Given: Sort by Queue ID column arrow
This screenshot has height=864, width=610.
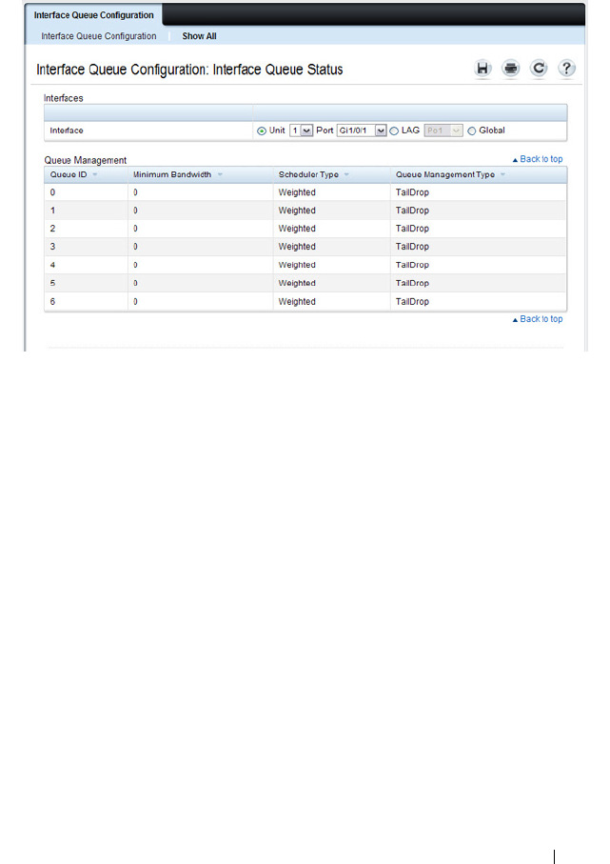Looking at the screenshot, I should click(x=95, y=174).
